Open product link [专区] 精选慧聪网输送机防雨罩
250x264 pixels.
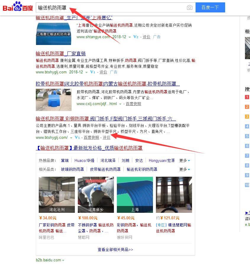coord(174,228)
